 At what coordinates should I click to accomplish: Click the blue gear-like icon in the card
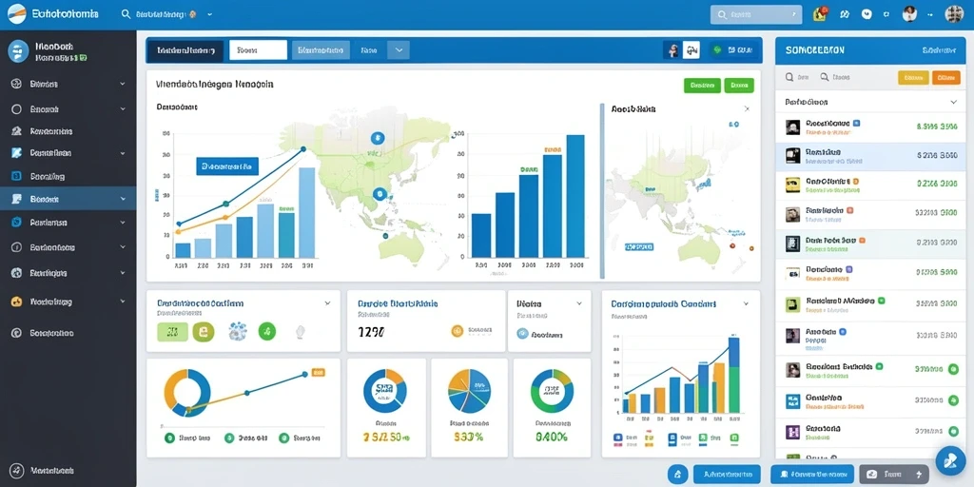237,331
